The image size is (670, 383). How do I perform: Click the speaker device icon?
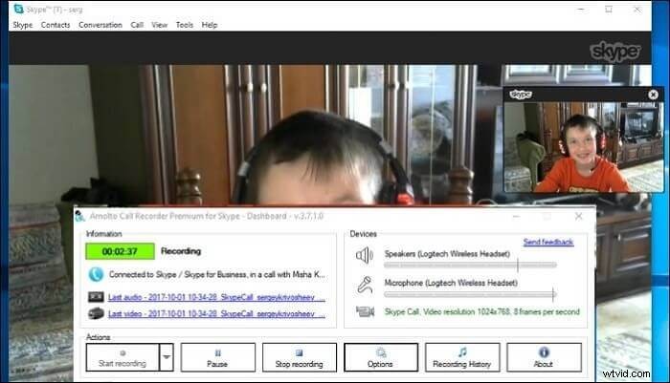(x=365, y=255)
